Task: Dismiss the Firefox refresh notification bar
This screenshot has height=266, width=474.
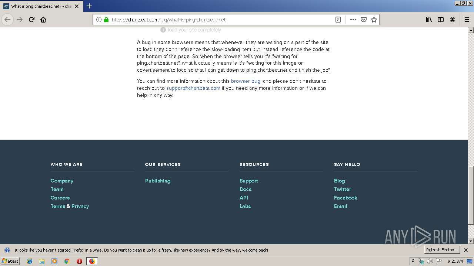Action: point(466,250)
